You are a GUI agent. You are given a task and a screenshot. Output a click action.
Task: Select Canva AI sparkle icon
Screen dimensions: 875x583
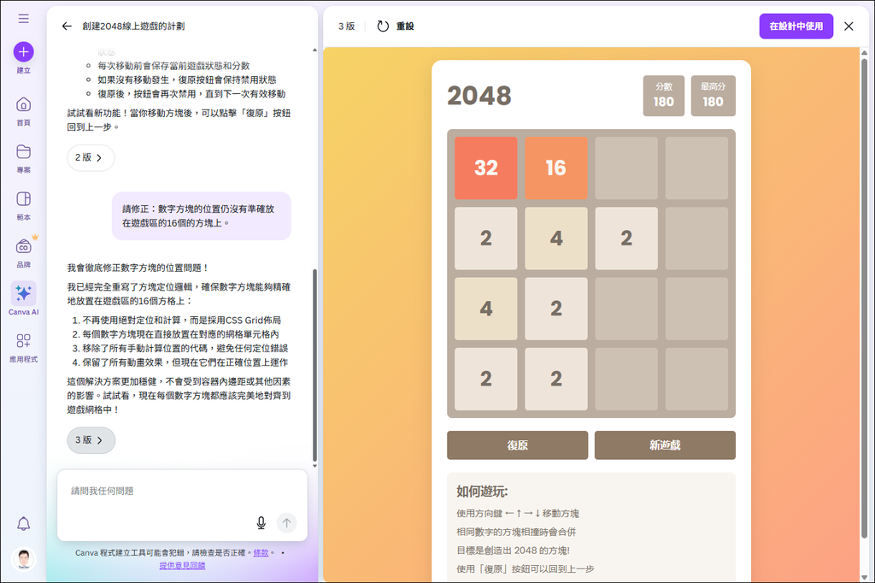(x=23, y=293)
